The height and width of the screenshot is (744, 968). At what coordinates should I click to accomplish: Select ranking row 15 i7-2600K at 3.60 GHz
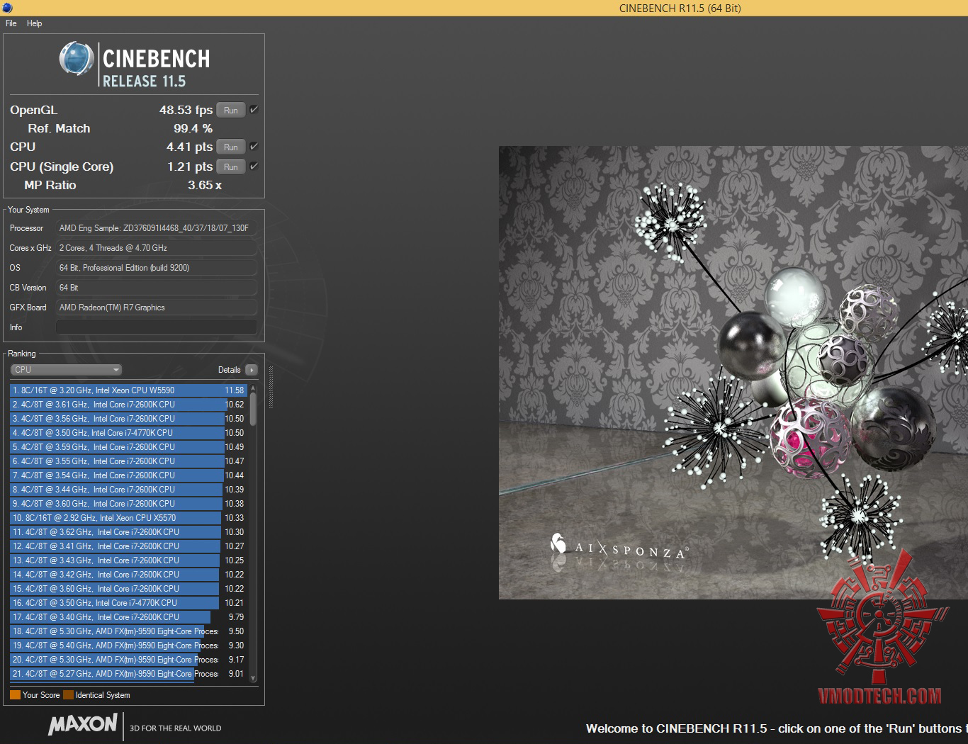click(x=128, y=589)
